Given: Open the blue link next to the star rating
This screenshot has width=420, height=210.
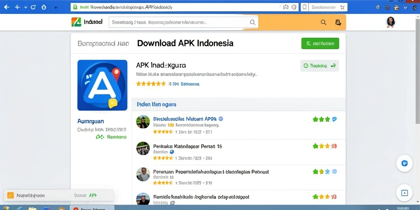Looking at the screenshot, I should (x=184, y=84).
